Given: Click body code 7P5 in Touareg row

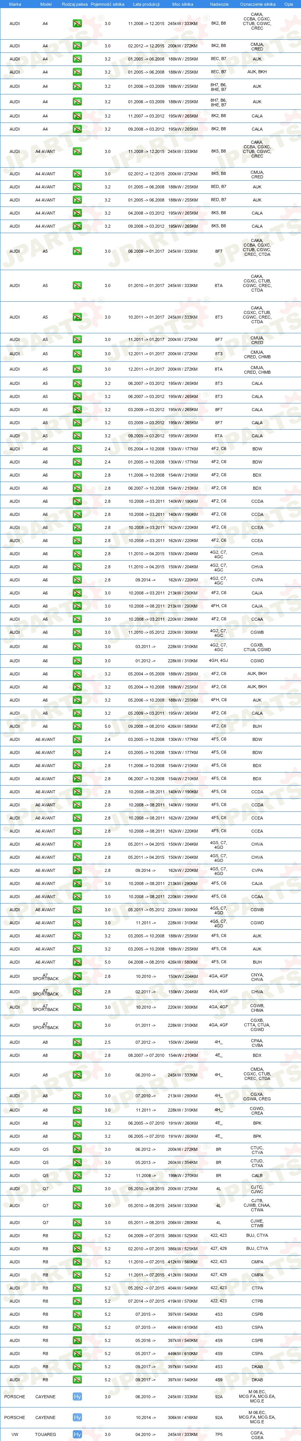Looking at the screenshot, I should pos(218,1434).
